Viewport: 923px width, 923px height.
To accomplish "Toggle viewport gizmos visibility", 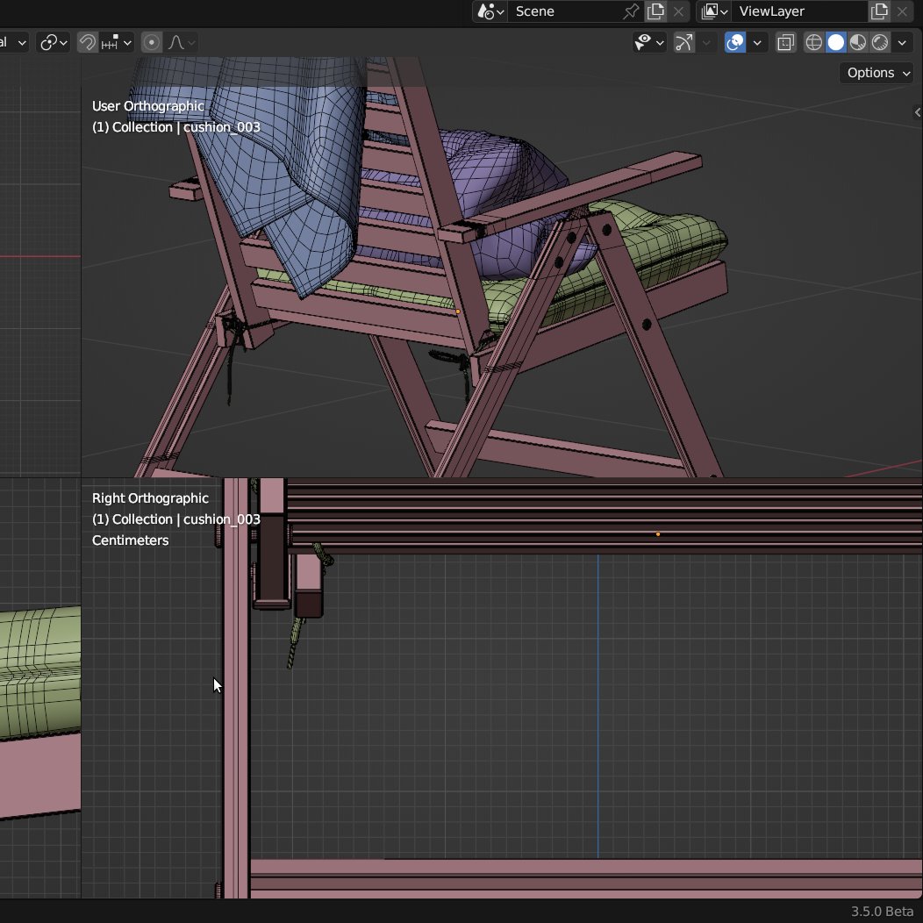I will (x=683, y=41).
